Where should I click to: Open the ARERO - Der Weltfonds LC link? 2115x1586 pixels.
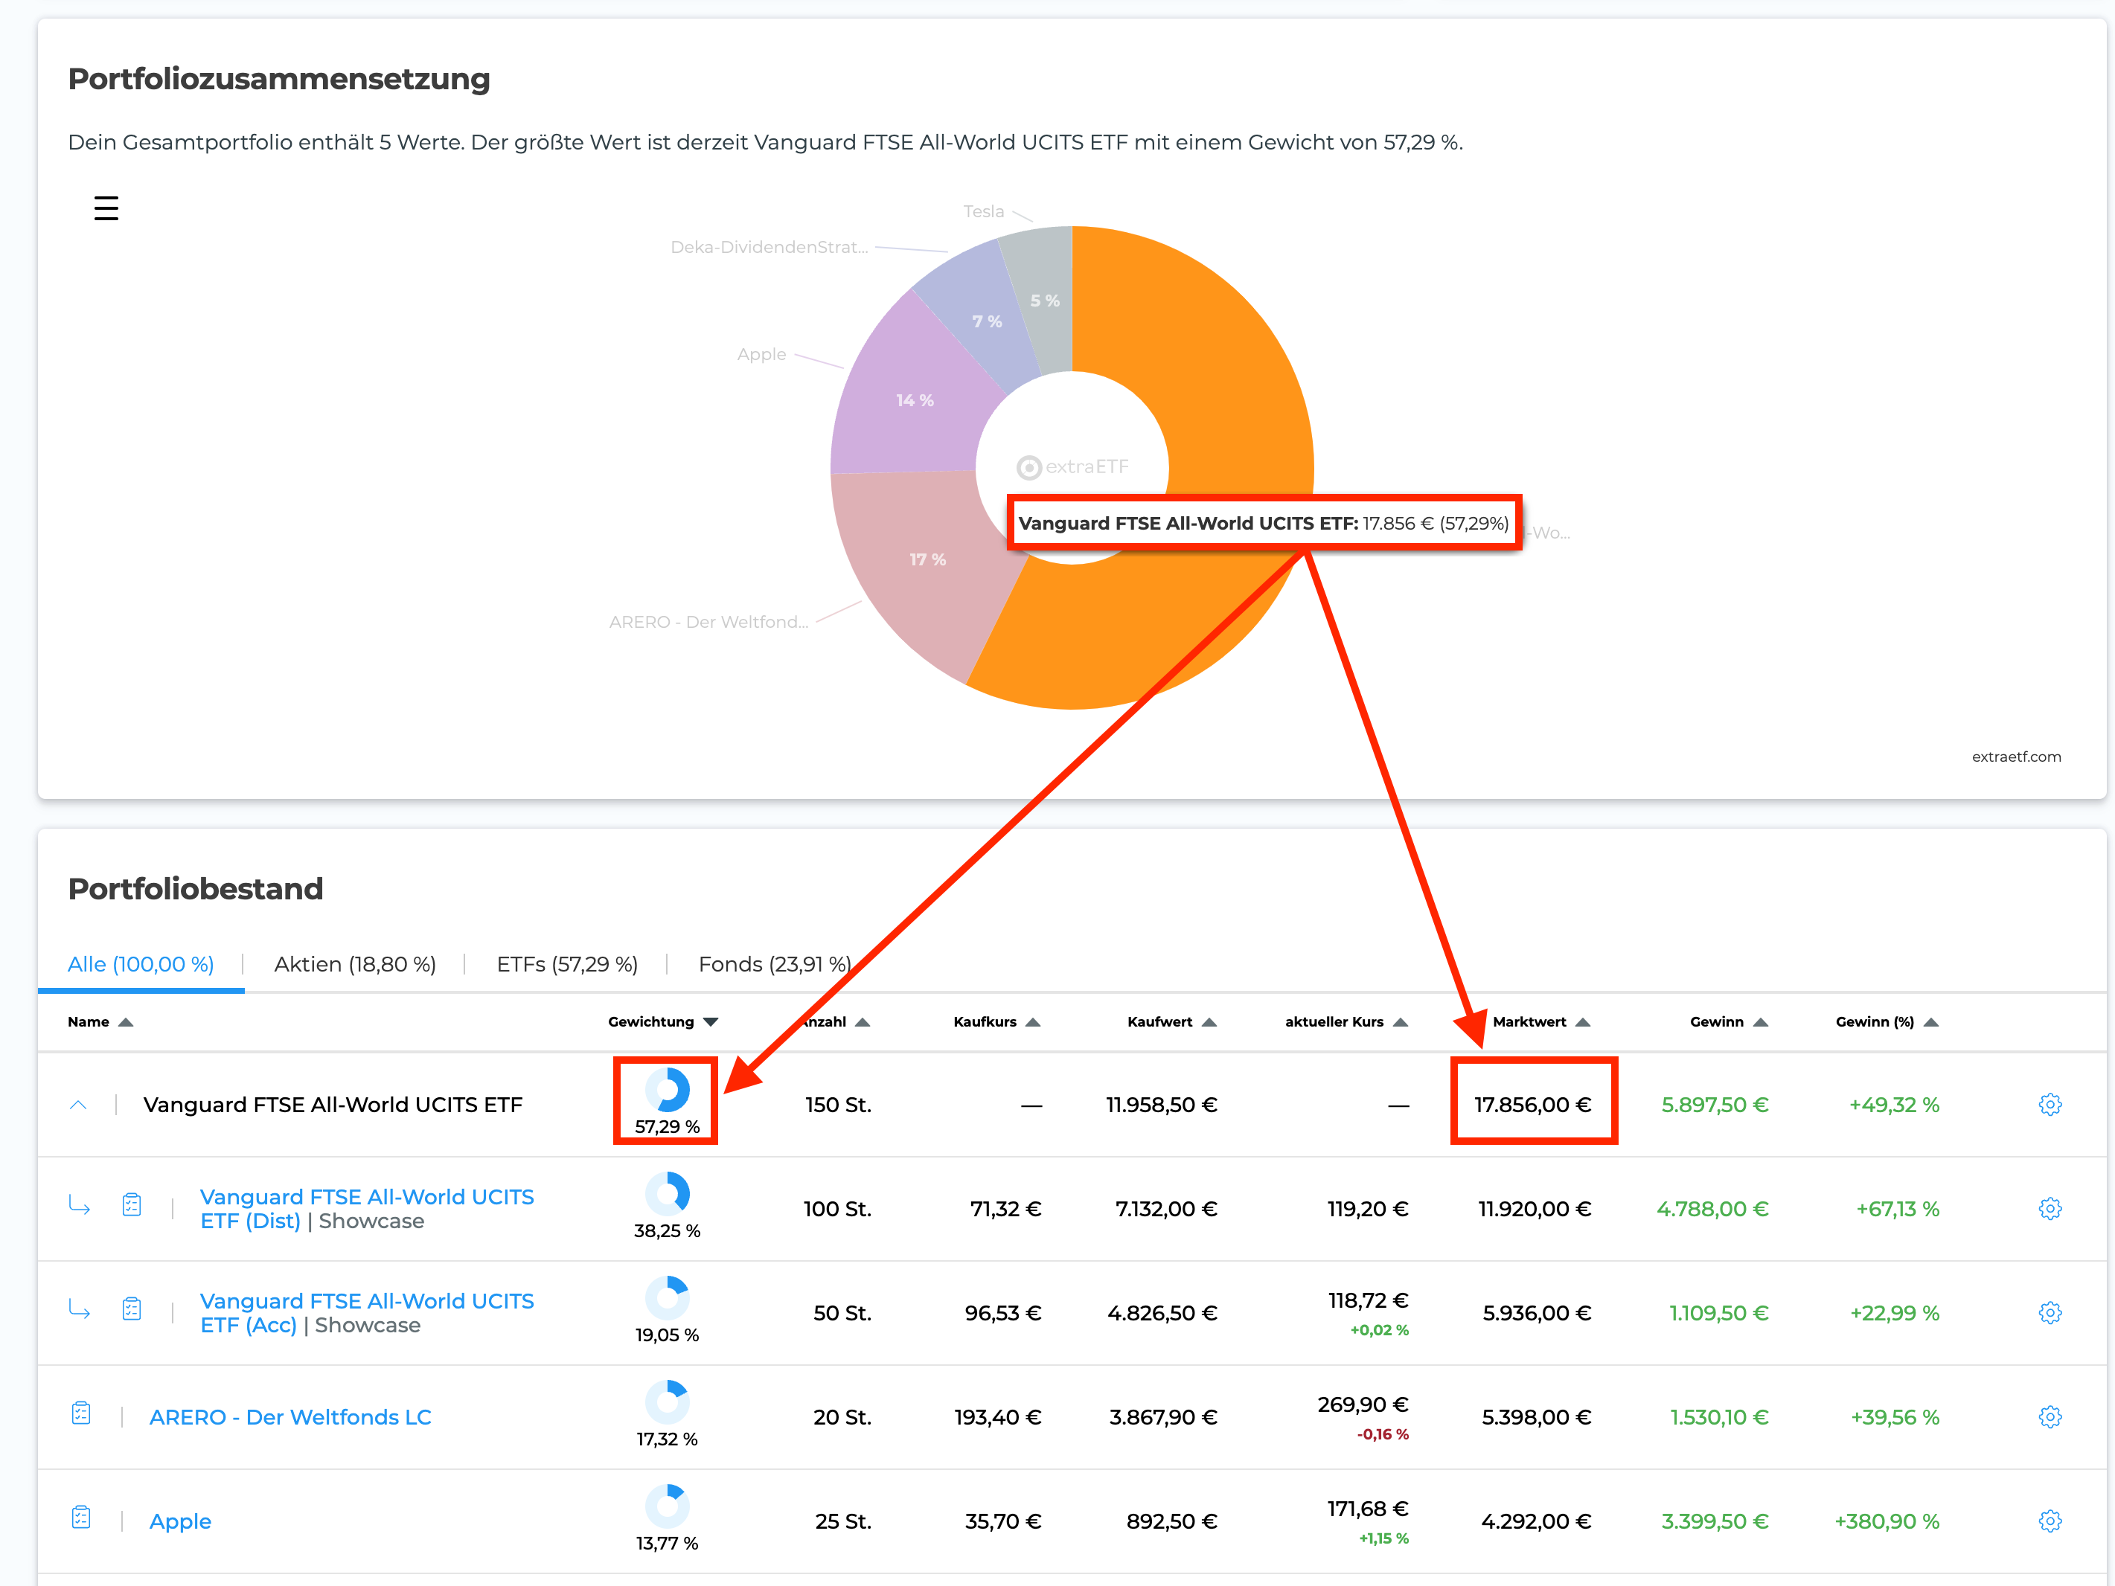(x=291, y=1417)
